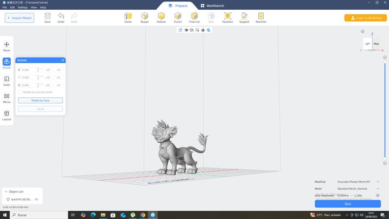This screenshot has width=389, height=219.
Task: Click the Text tool icon
Action: [x=211, y=18]
